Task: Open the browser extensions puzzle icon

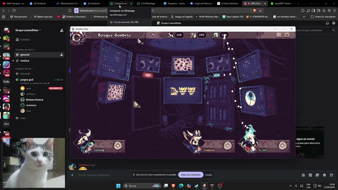Action: [x=303, y=11]
